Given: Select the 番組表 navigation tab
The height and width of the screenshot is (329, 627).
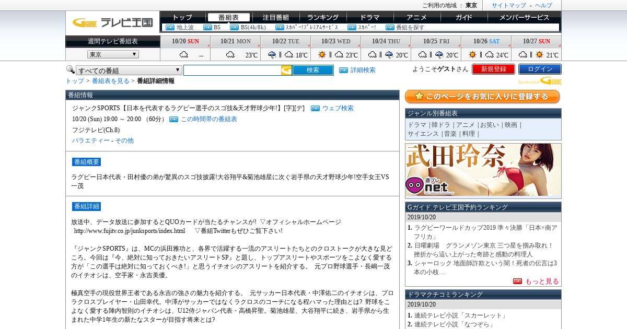Looking at the screenshot, I should point(228,17).
